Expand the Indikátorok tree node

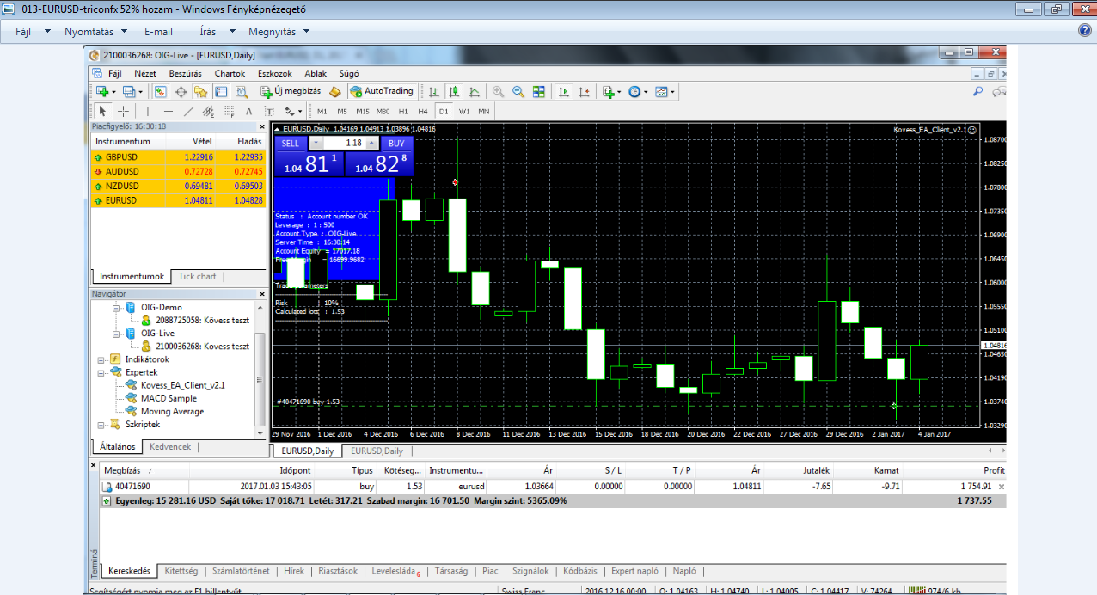click(101, 359)
